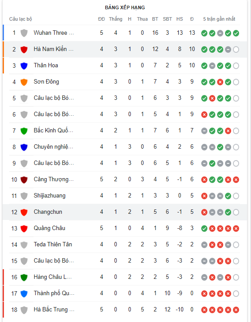Open the Shijiazhuang team link
251x322 pixels.
50,195
